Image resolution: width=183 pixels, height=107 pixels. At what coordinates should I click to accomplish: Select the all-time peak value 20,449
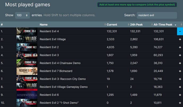158,71
